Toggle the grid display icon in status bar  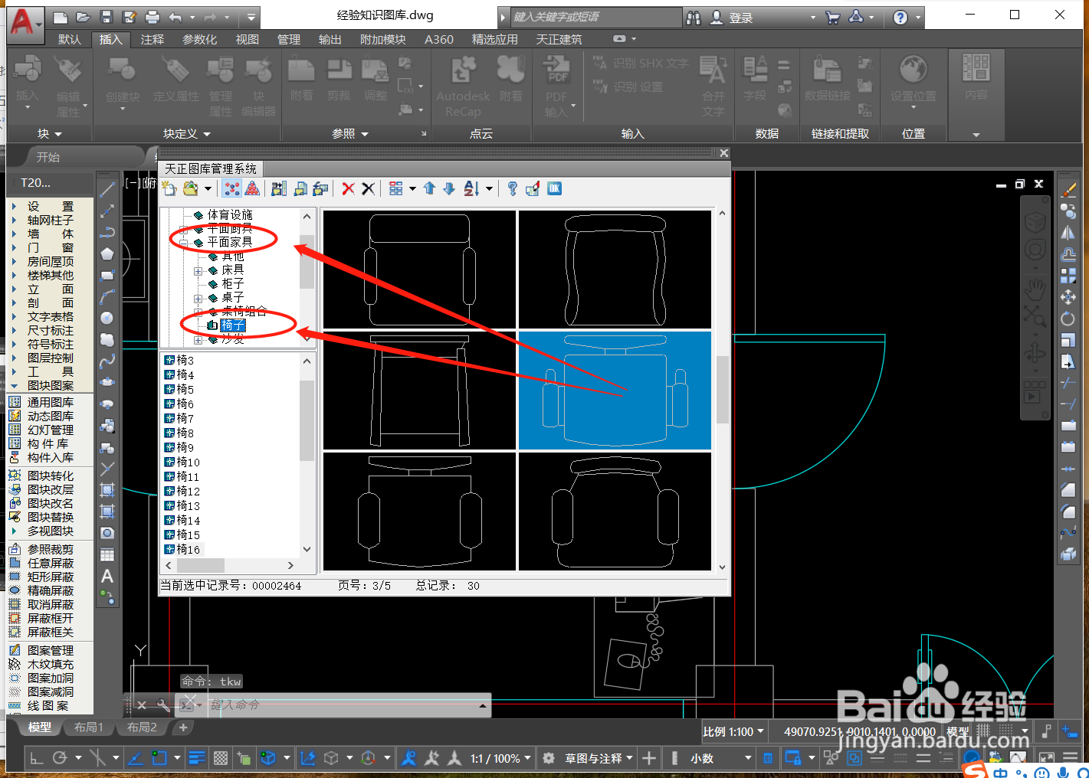coord(984,732)
